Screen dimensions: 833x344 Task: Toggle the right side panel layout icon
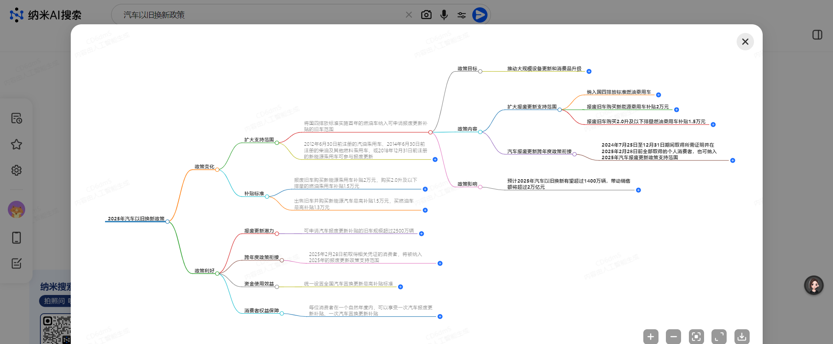817,35
